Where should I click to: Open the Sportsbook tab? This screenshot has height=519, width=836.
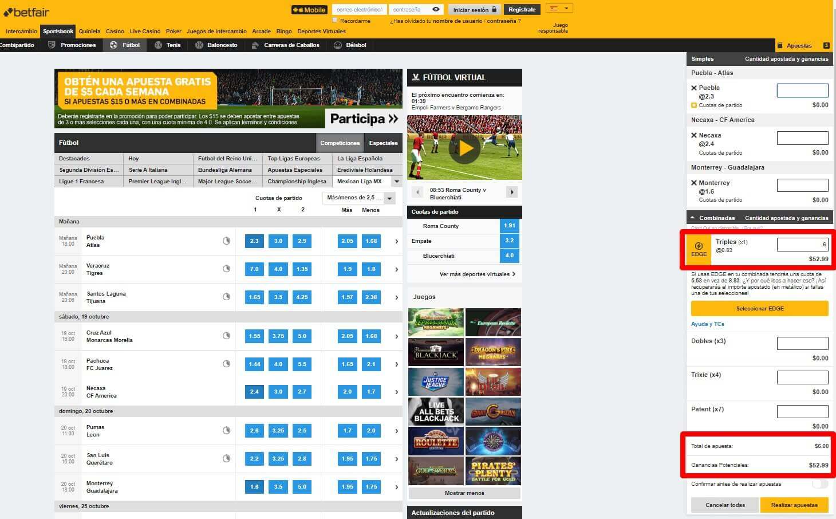pyautogui.click(x=58, y=32)
